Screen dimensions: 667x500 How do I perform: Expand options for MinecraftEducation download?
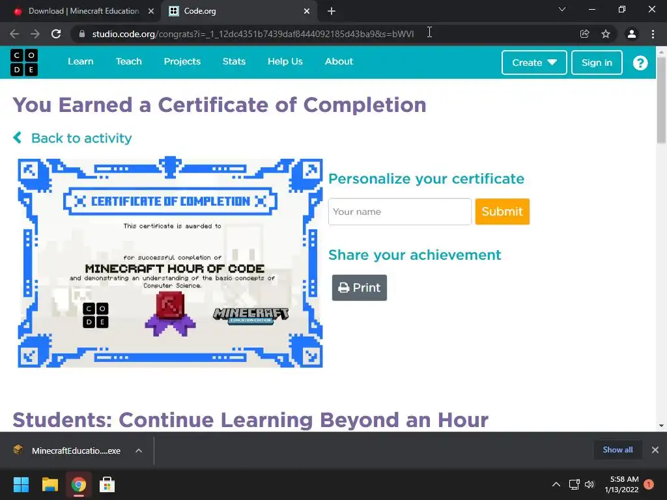tap(139, 451)
